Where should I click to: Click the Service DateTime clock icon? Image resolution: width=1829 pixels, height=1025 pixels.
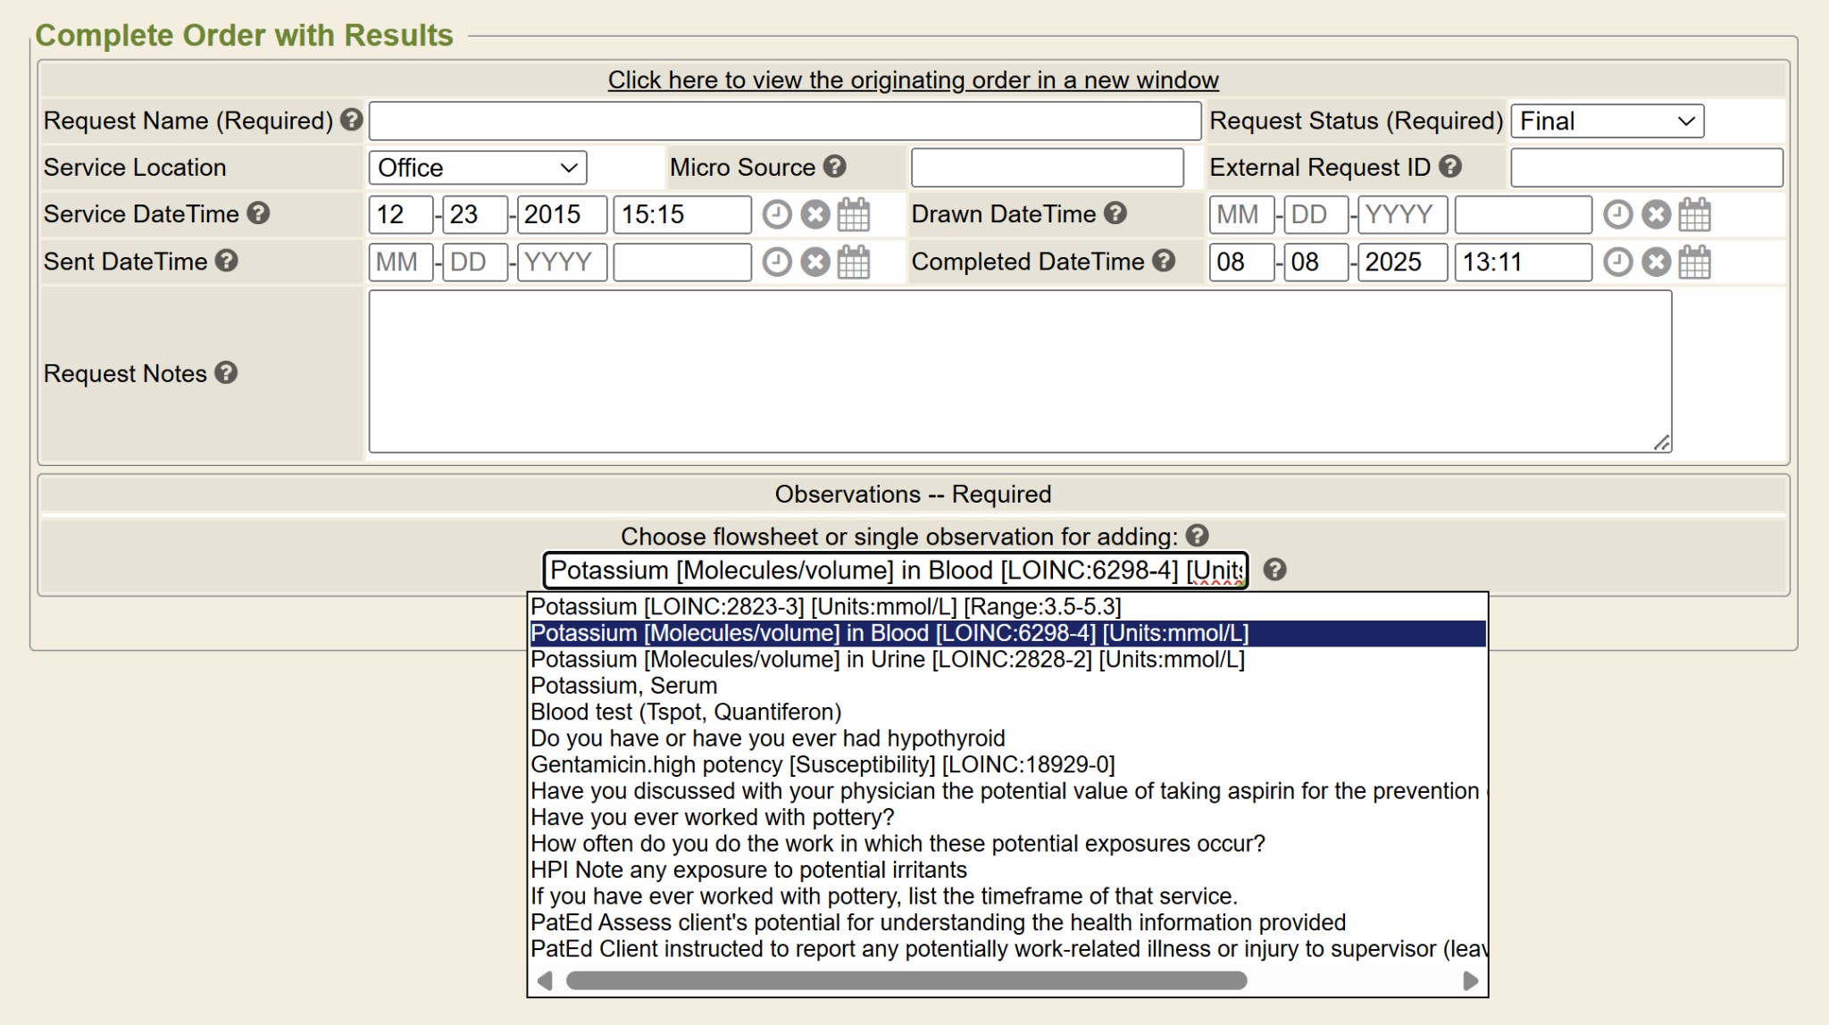(776, 214)
